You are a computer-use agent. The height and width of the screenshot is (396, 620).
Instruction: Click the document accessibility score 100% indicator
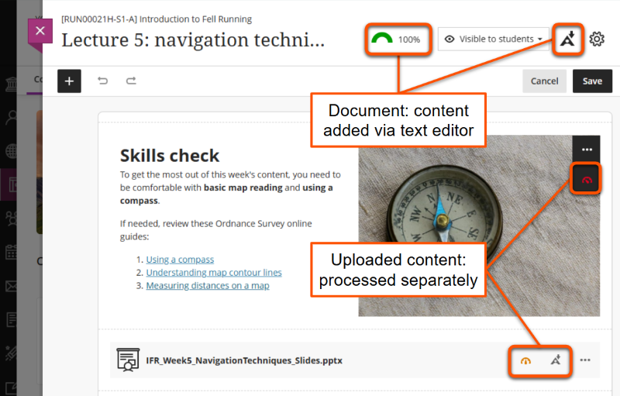[x=396, y=39]
